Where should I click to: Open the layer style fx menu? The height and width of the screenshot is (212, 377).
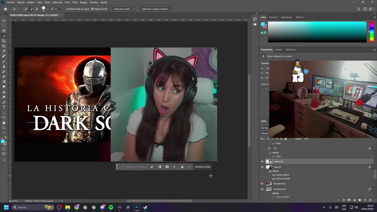tap(344, 200)
